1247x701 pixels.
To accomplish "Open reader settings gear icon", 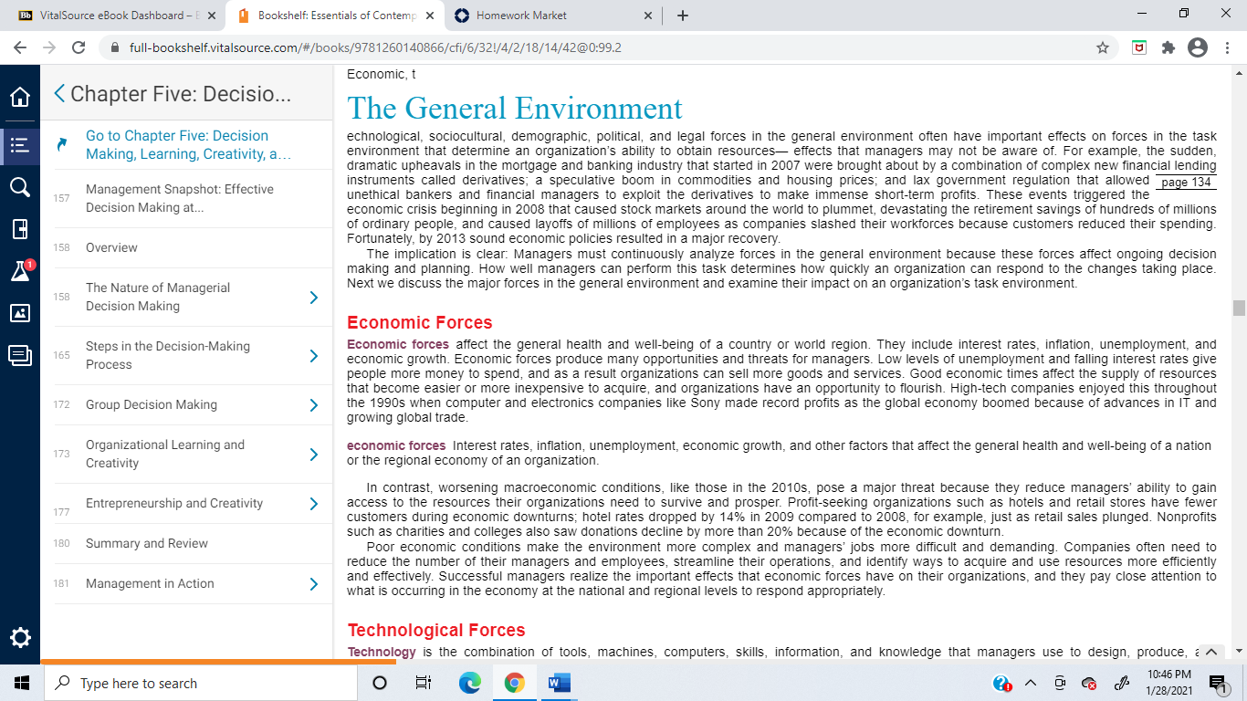I will [x=20, y=637].
